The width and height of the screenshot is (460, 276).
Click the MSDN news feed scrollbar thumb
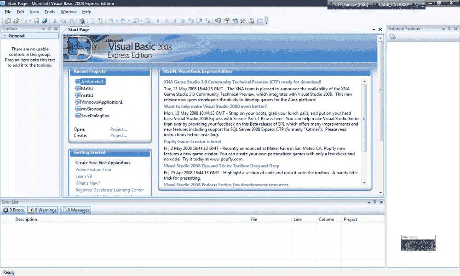pos(364,118)
